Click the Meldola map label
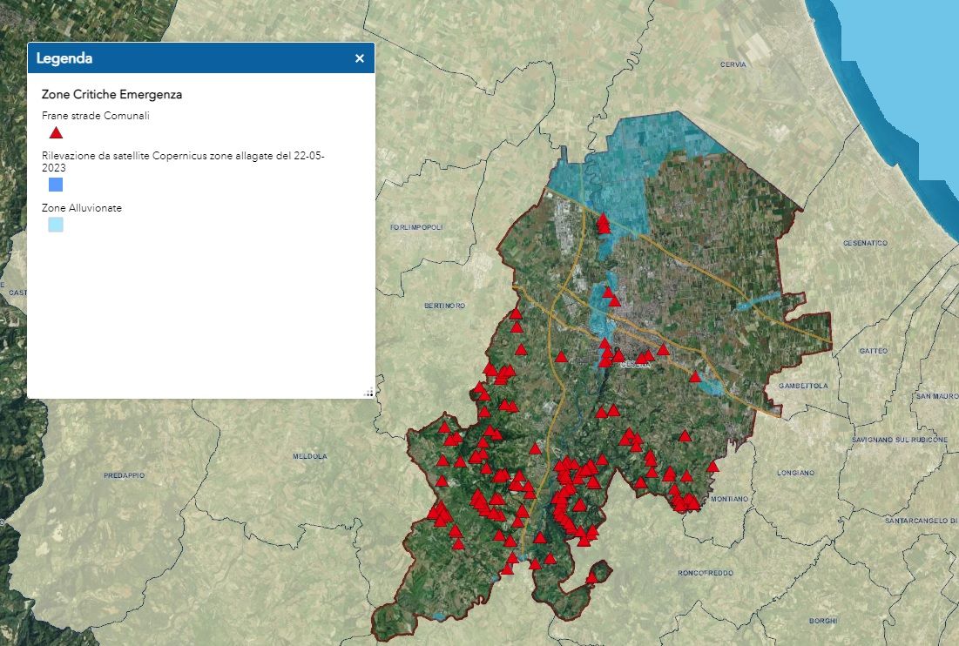This screenshot has height=646, width=959. [309, 456]
